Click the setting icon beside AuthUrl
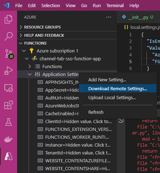This screenshot has width=160, height=173. (40, 98)
